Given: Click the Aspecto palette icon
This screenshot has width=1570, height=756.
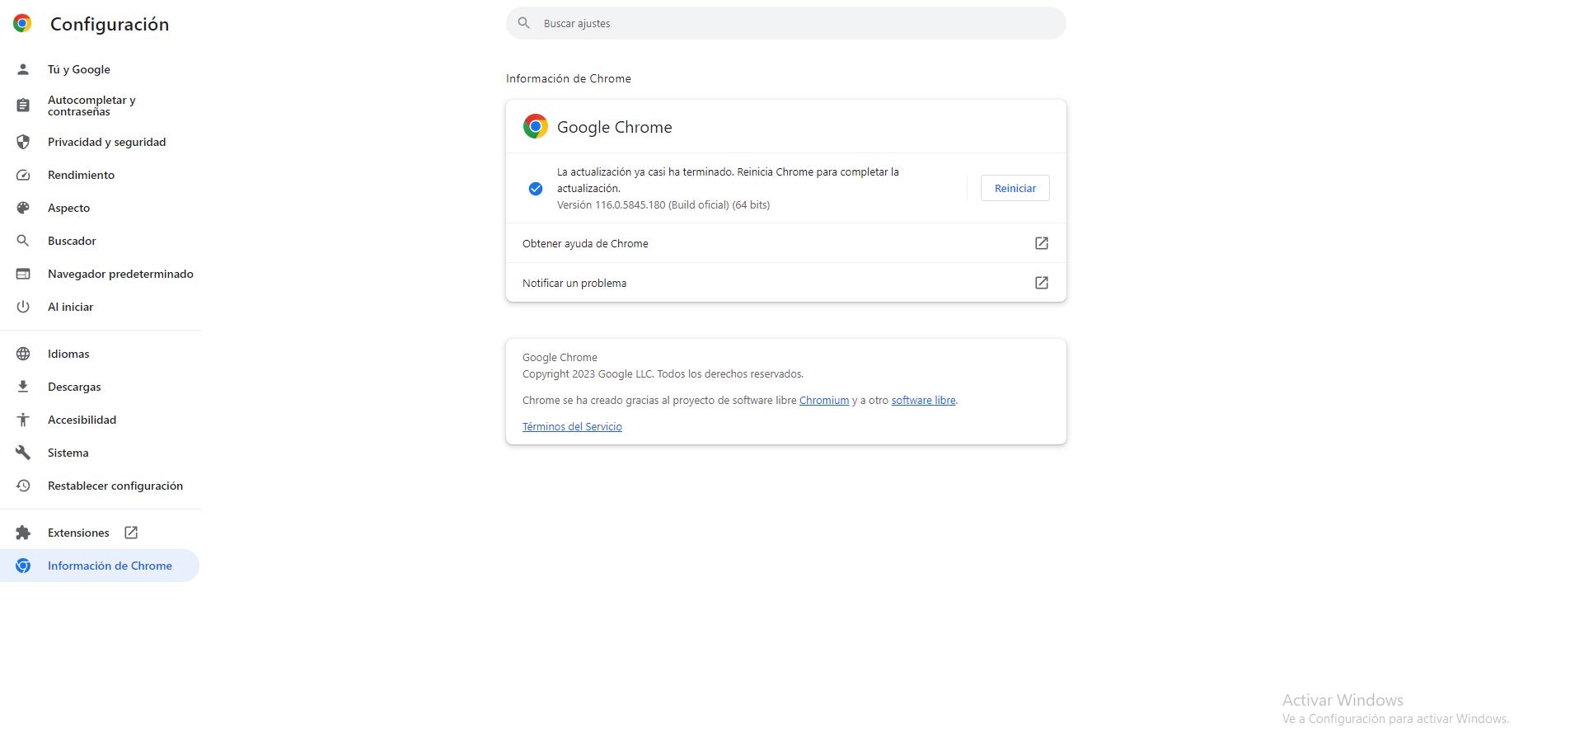Looking at the screenshot, I should tap(23, 208).
